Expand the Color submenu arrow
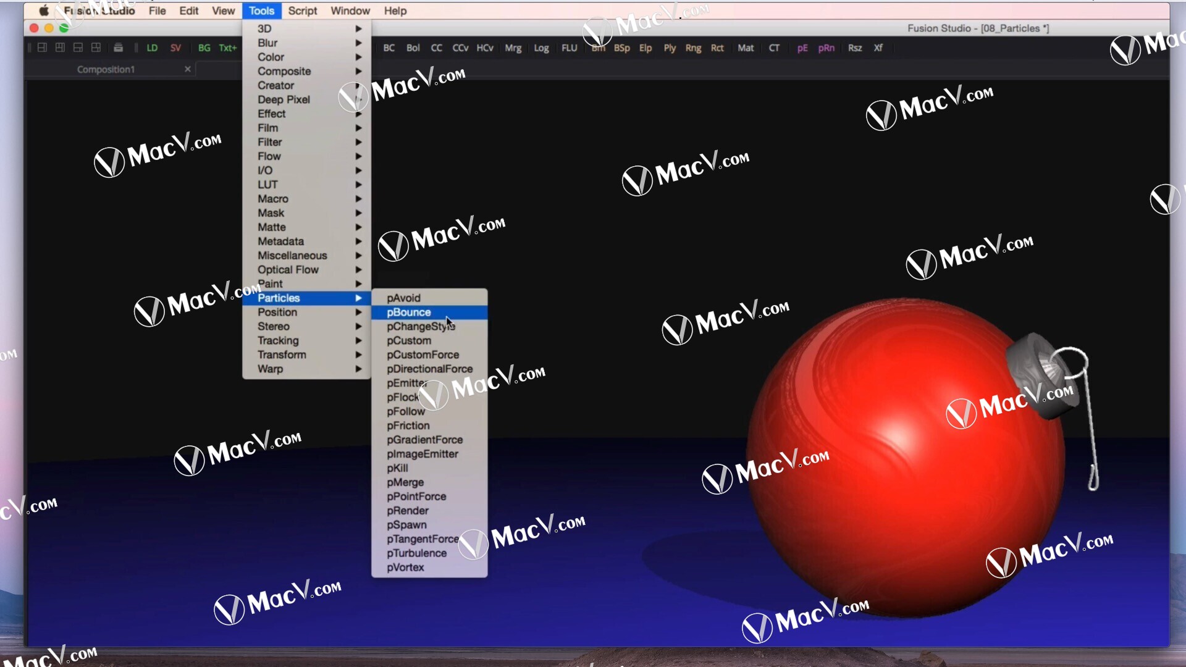This screenshot has width=1186, height=667. (358, 57)
